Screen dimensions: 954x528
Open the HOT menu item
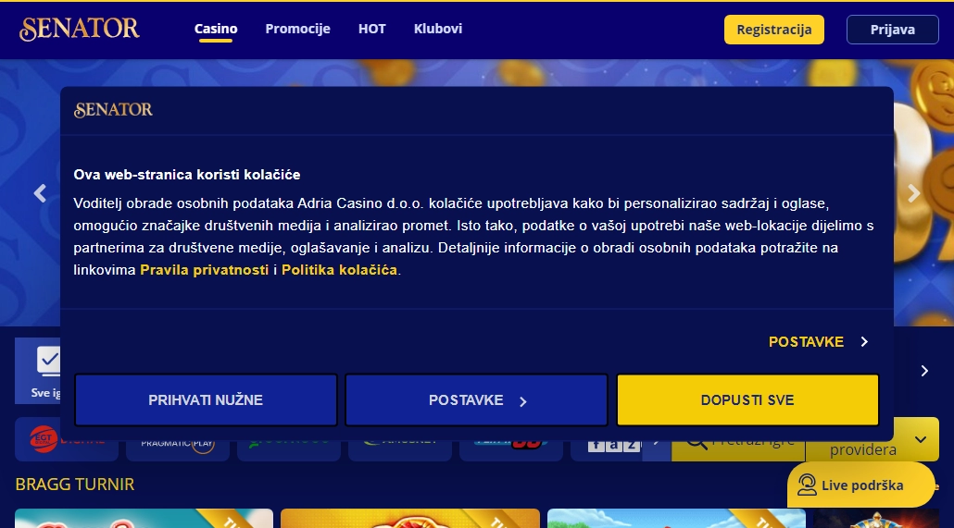click(x=371, y=29)
